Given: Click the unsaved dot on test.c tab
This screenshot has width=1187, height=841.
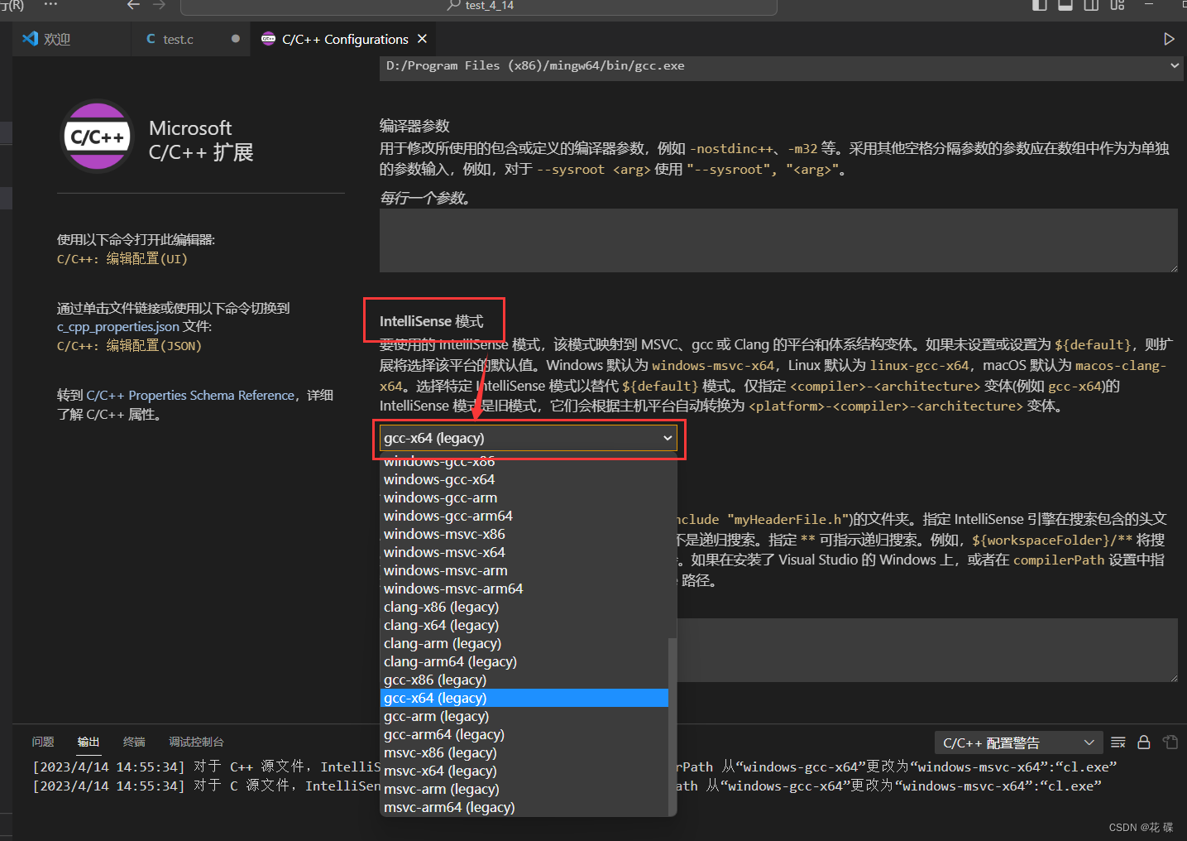Looking at the screenshot, I should point(236,39).
